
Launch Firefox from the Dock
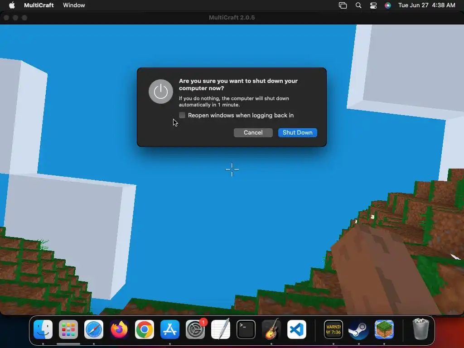pyautogui.click(x=119, y=329)
